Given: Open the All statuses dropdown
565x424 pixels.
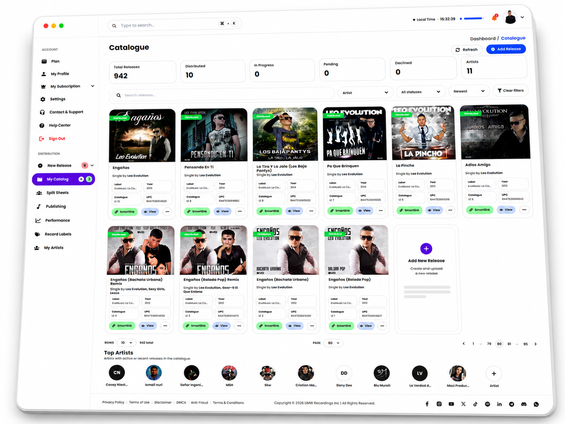Looking at the screenshot, I should (421, 92).
